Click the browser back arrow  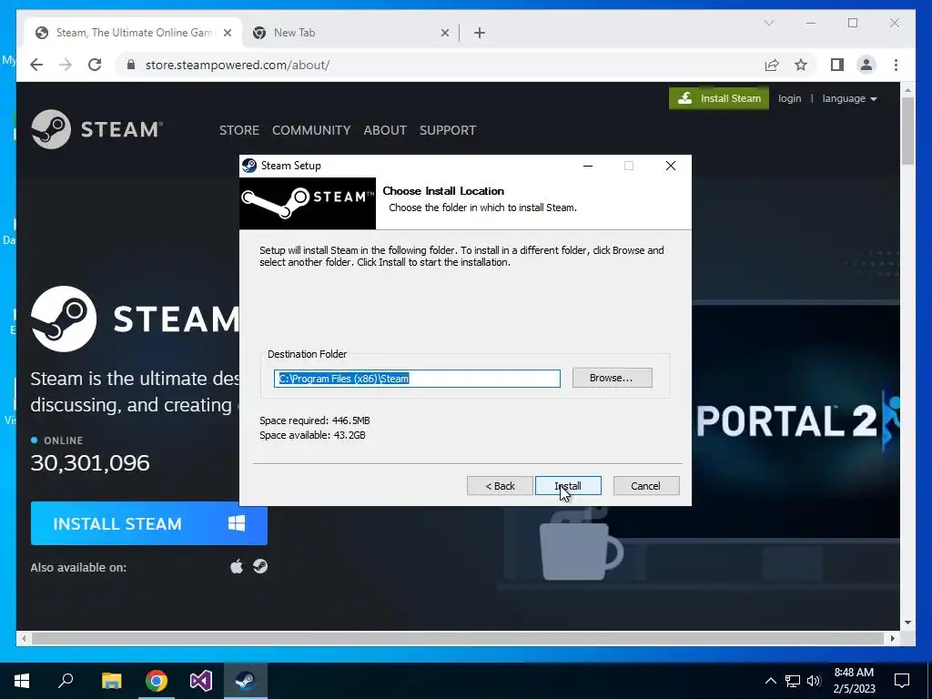[x=36, y=65]
